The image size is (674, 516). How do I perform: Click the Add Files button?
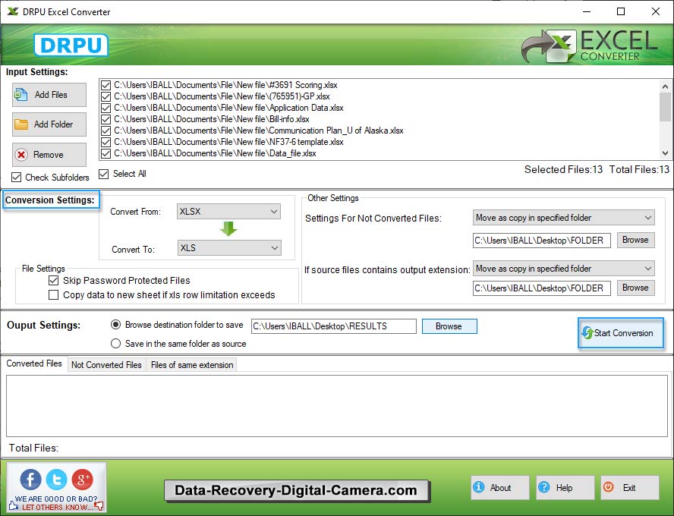(x=49, y=95)
